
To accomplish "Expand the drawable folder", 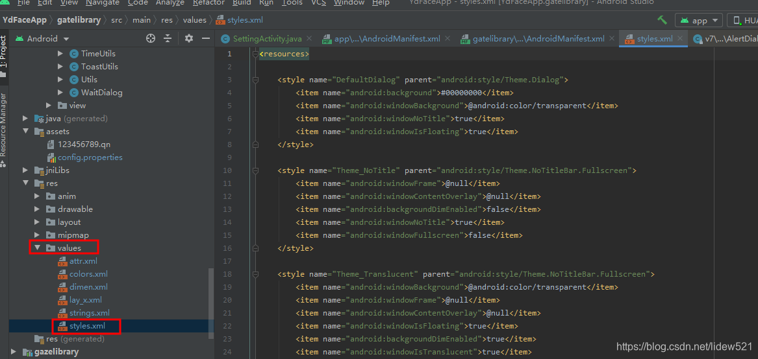I will (x=37, y=209).
